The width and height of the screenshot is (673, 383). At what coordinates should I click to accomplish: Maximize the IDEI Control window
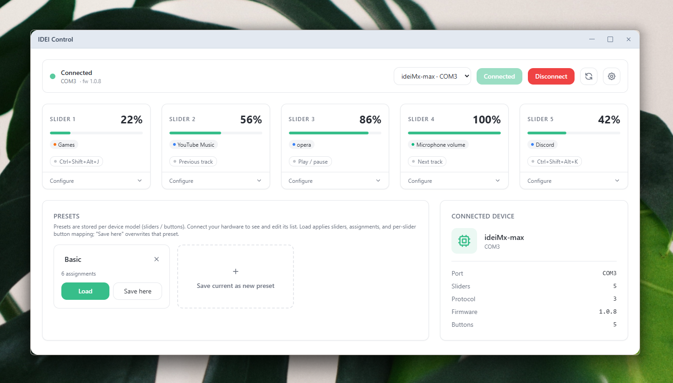pyautogui.click(x=610, y=39)
